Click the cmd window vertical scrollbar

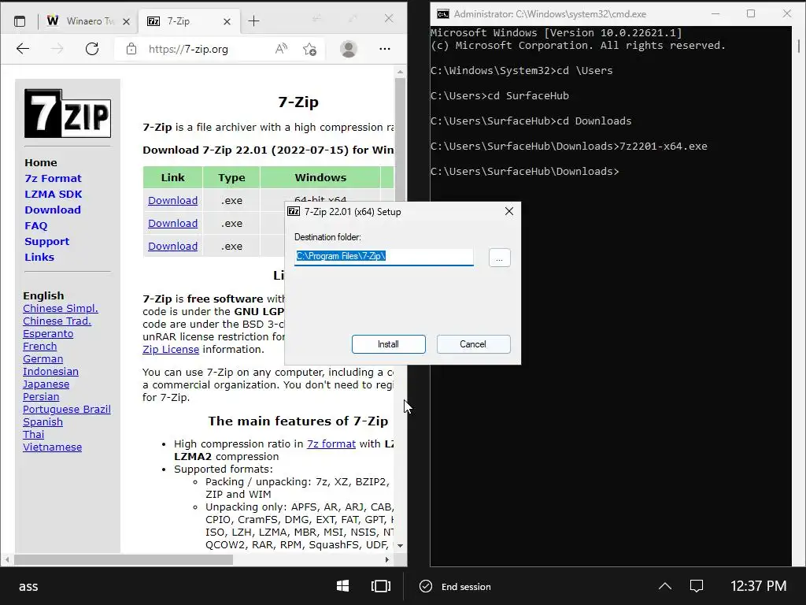coord(799,45)
